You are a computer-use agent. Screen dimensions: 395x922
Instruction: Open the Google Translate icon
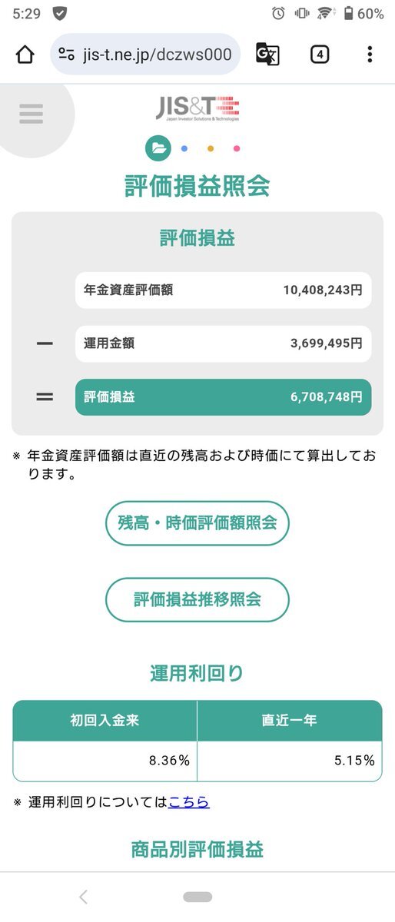(x=267, y=55)
